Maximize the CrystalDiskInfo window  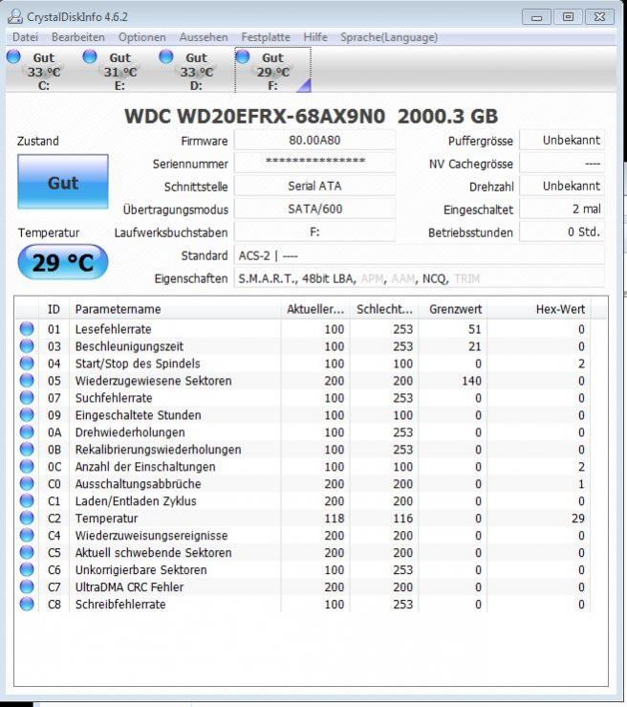coord(568,17)
